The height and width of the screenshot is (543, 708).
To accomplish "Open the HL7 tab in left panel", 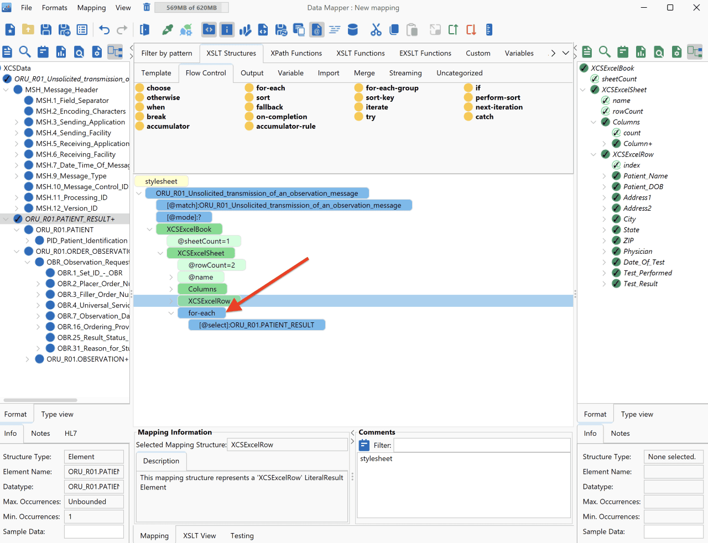I will point(71,434).
